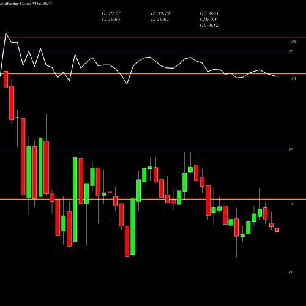306x306 pixels.
Task: Click the close price 'C: 19.65'
Action: tap(111, 20)
